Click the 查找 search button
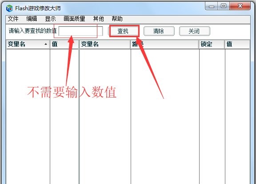The width and height of the screenshot is (256, 184). 123,31
